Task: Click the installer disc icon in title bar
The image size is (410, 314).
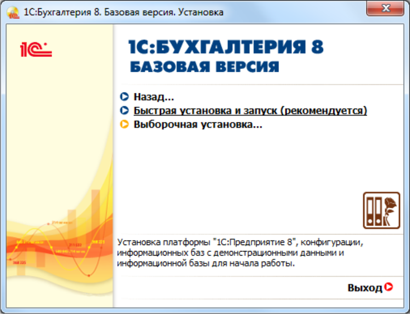Action: pos(13,12)
